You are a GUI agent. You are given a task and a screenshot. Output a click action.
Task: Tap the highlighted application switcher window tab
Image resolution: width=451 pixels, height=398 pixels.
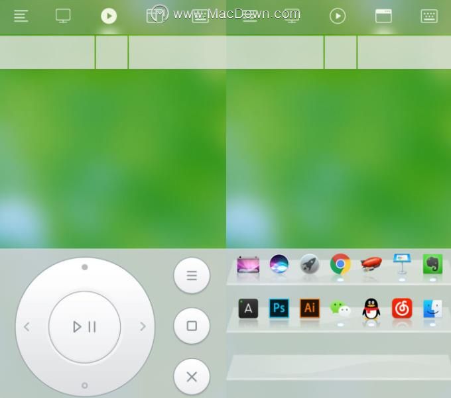click(383, 16)
